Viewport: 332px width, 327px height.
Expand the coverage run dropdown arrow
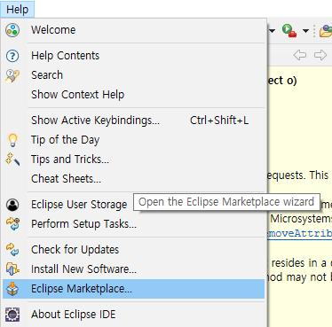(x=305, y=31)
